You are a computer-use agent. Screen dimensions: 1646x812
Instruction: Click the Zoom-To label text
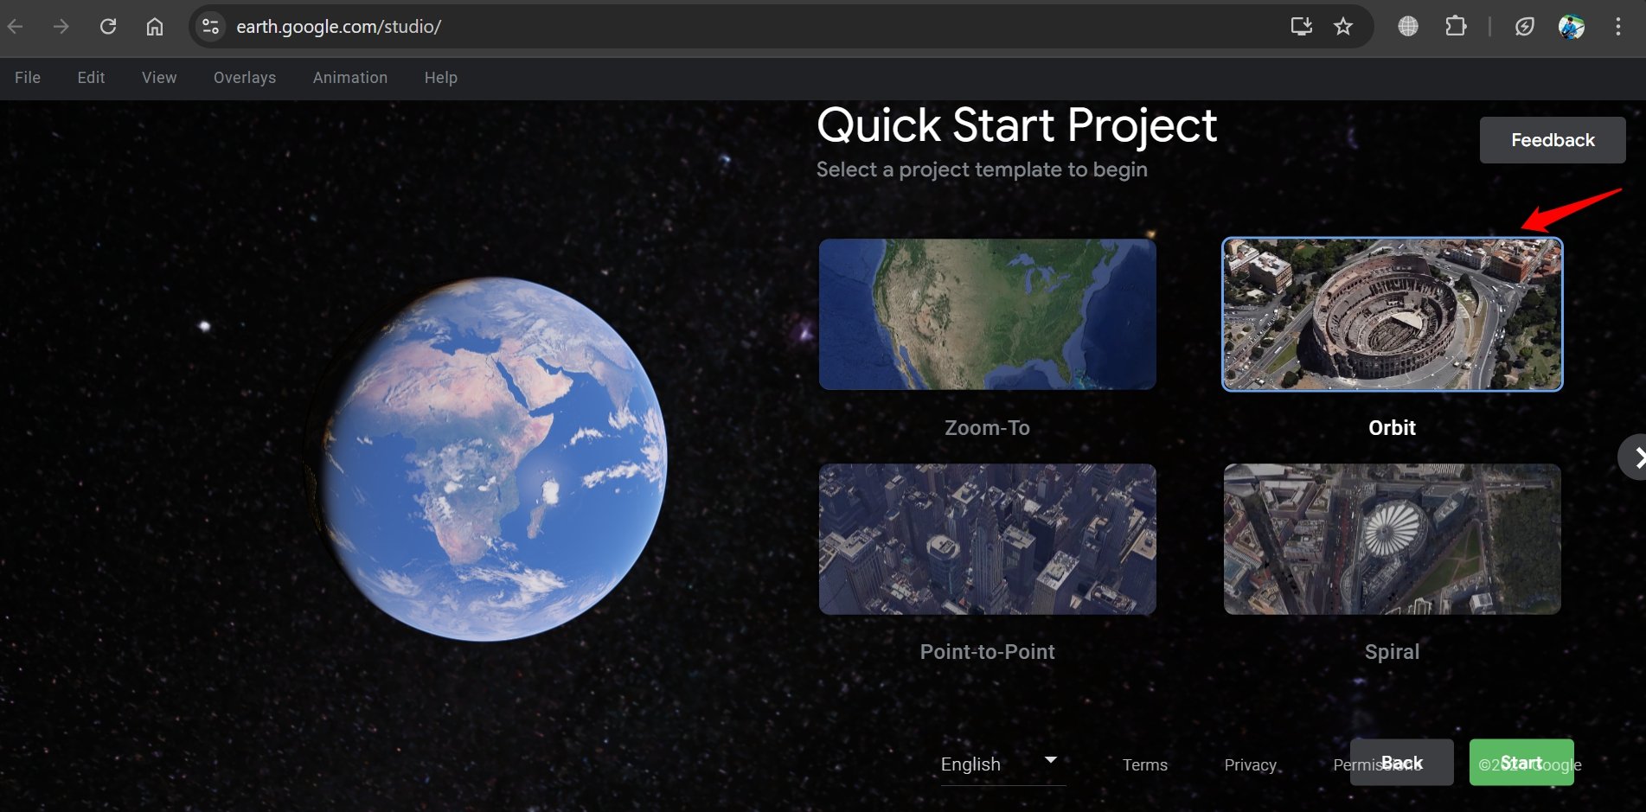pyautogui.click(x=988, y=428)
